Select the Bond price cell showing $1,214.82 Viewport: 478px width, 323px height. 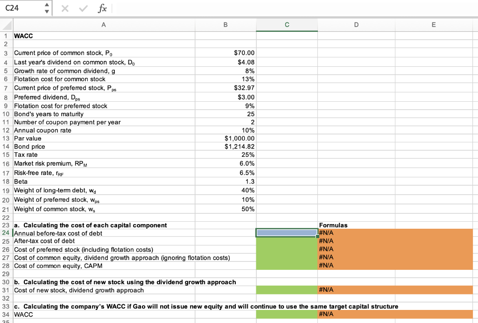(x=225, y=146)
